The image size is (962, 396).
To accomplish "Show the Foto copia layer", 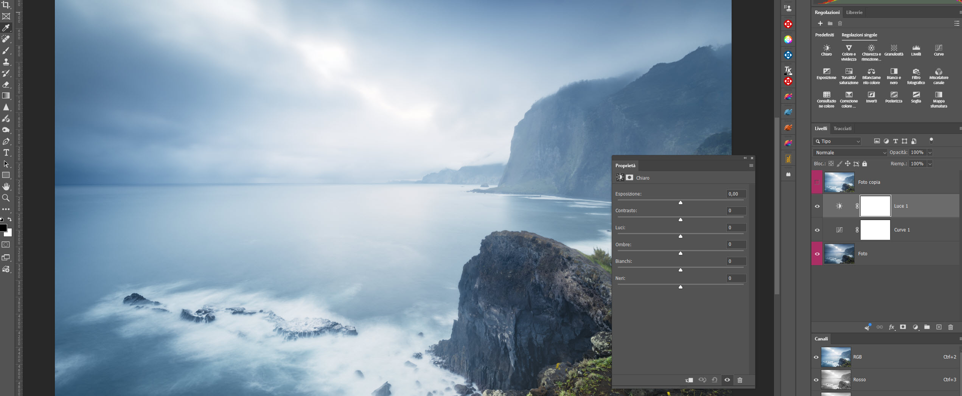I will 817,182.
